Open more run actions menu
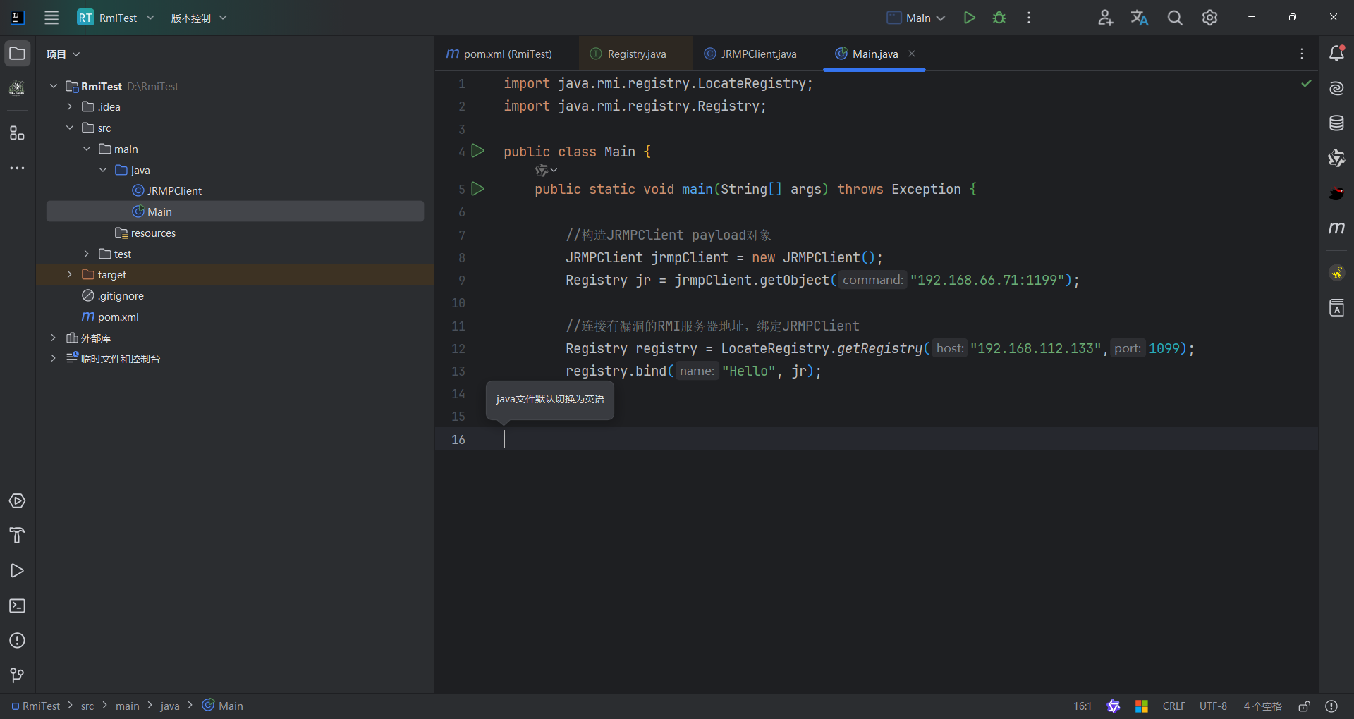 pos(1029,18)
